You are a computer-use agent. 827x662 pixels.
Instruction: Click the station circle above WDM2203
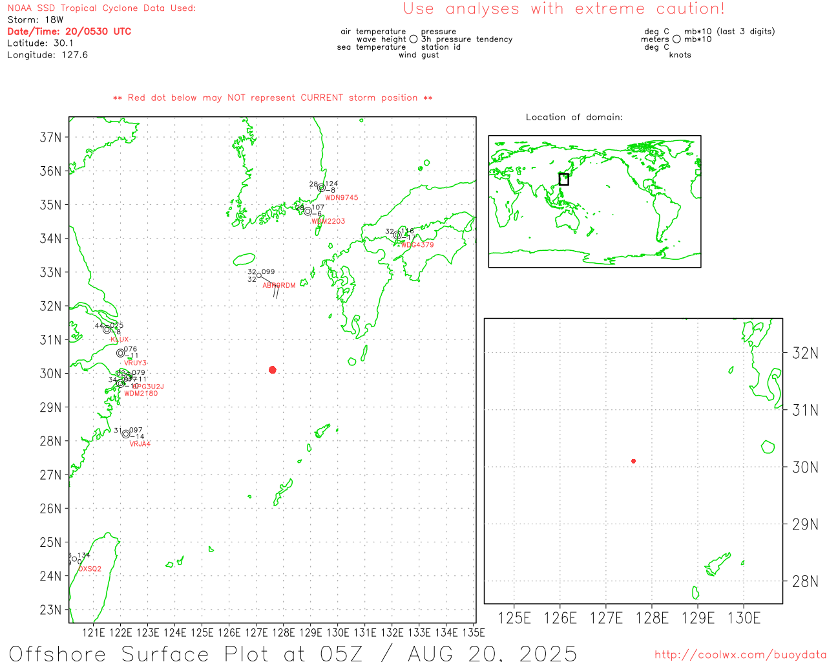coord(308,211)
